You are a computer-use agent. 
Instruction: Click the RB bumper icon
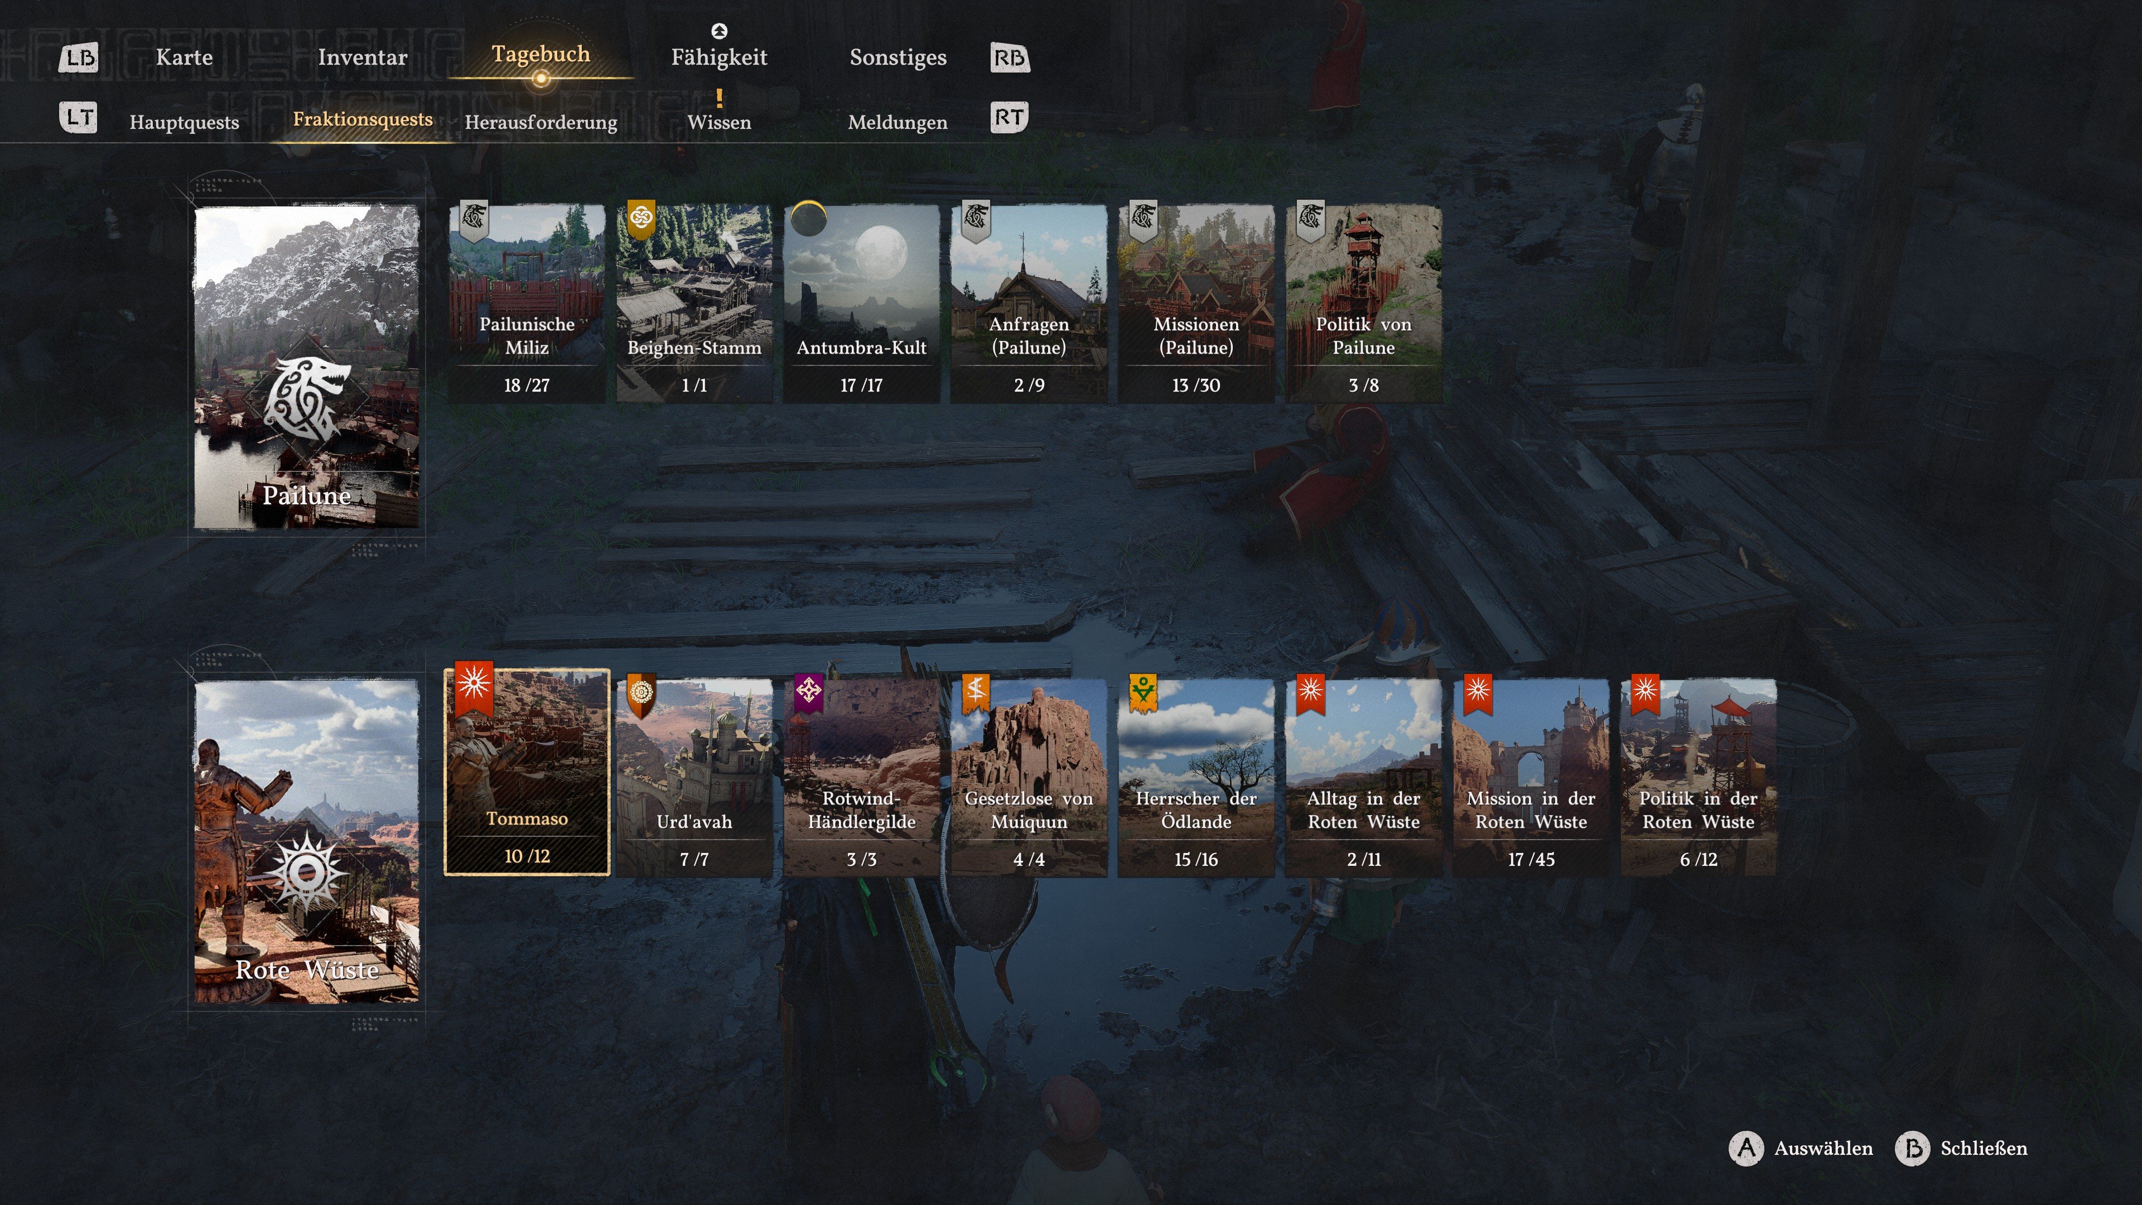coord(1010,58)
